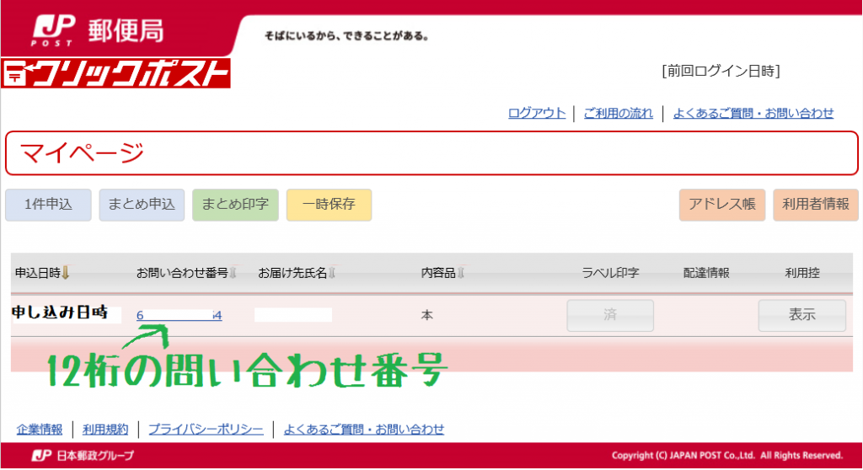Open the プライバシーポリシー footer link
This screenshot has height=470, width=863.
206,430
